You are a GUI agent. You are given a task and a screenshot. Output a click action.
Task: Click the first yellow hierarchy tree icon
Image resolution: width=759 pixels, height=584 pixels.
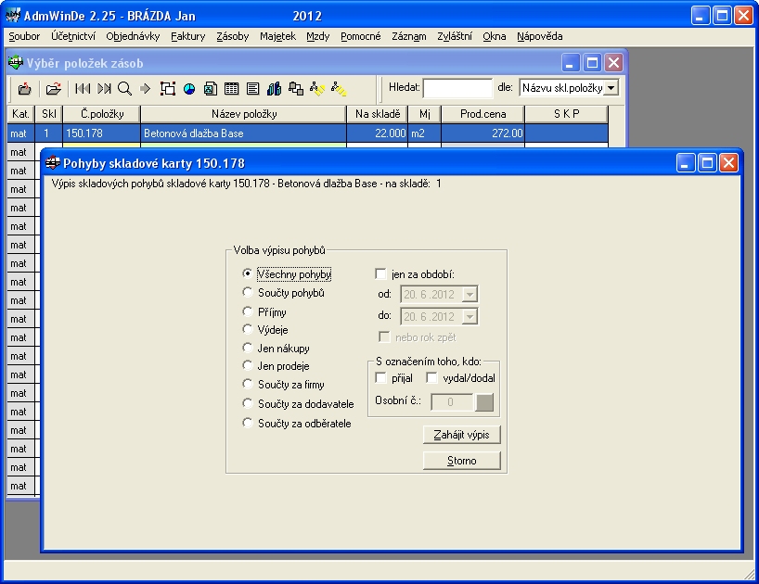coord(317,88)
